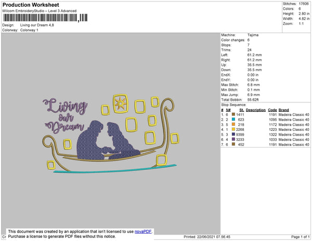Select the design name 'Living our Dream 4,8'

pos(37,25)
